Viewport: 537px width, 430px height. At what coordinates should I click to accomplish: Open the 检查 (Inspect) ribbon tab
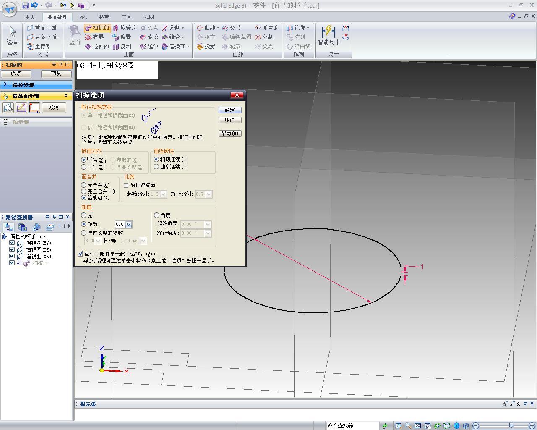click(x=104, y=17)
